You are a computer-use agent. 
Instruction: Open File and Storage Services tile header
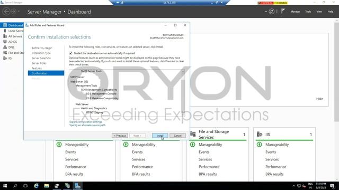point(218,135)
